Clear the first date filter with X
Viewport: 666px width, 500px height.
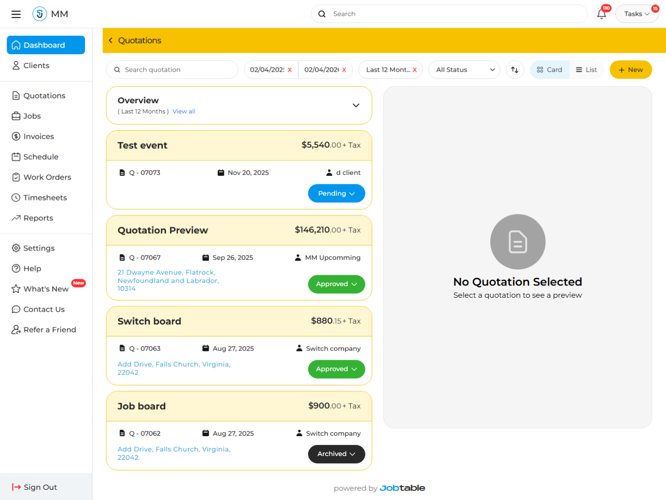[x=290, y=70]
